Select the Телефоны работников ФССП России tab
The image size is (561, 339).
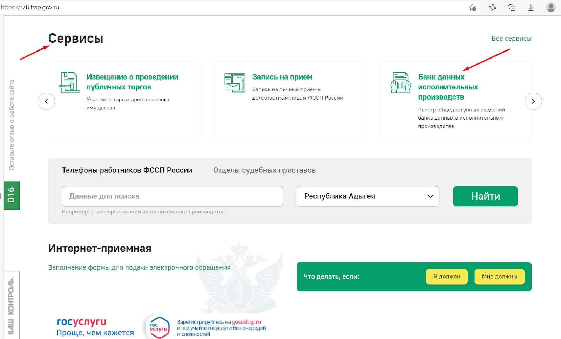click(127, 170)
